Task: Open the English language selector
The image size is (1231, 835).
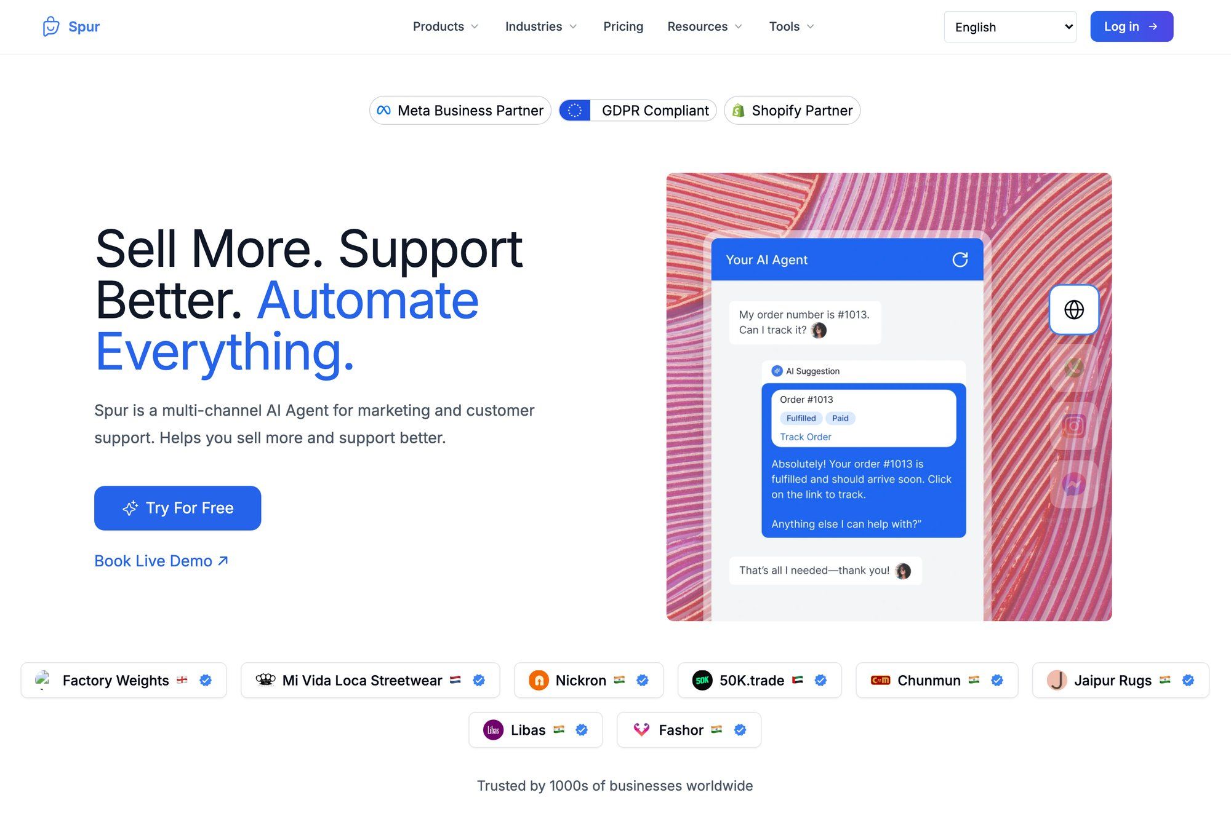Action: pos(1010,27)
